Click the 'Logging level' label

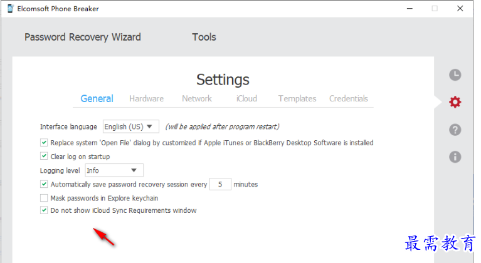60,170
